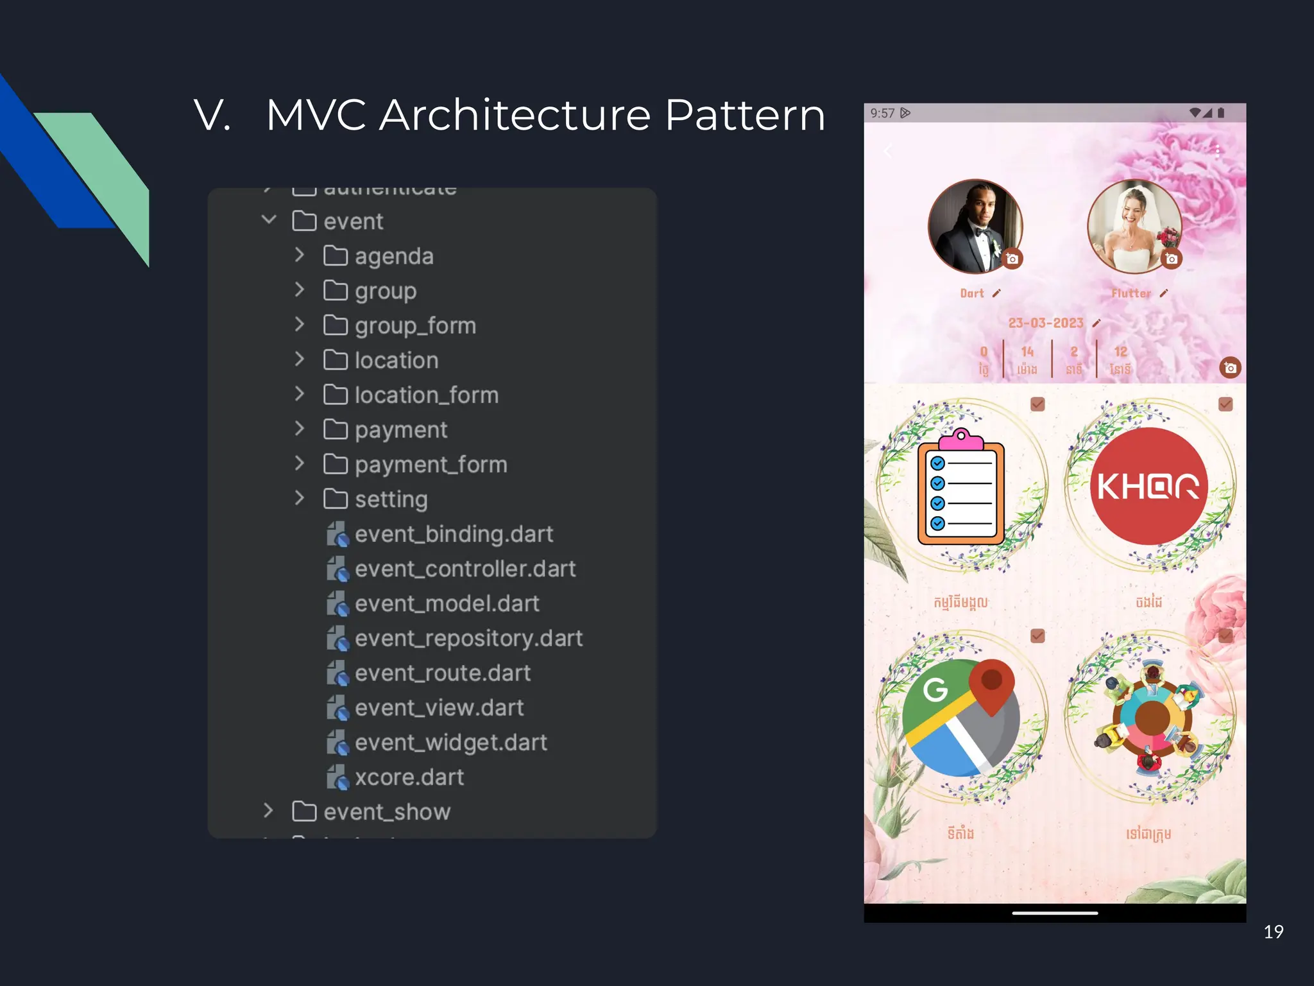Tap the camera icon on bride's photo
1314x986 pixels.
click(1171, 259)
